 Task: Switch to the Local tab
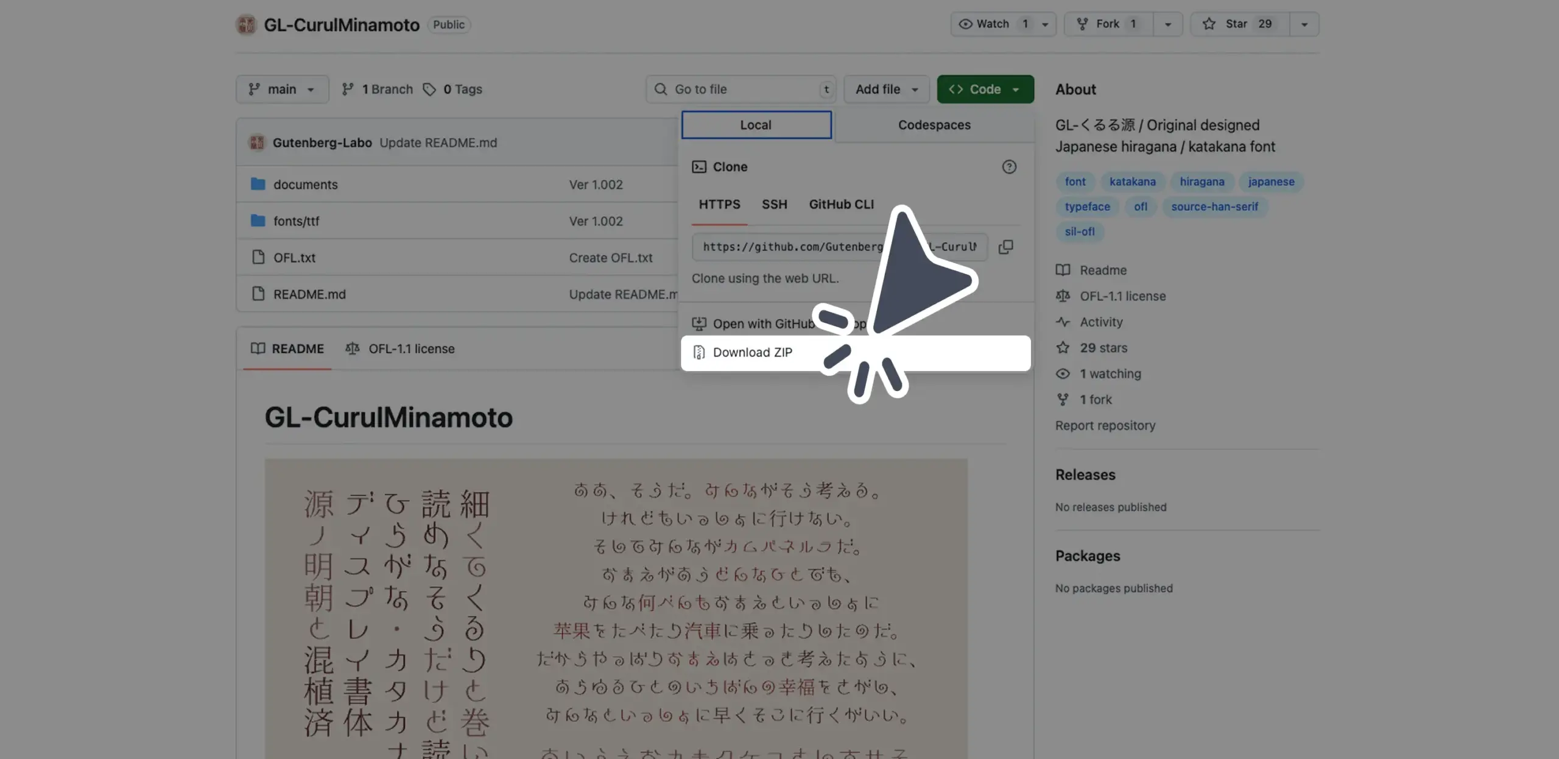(756, 125)
